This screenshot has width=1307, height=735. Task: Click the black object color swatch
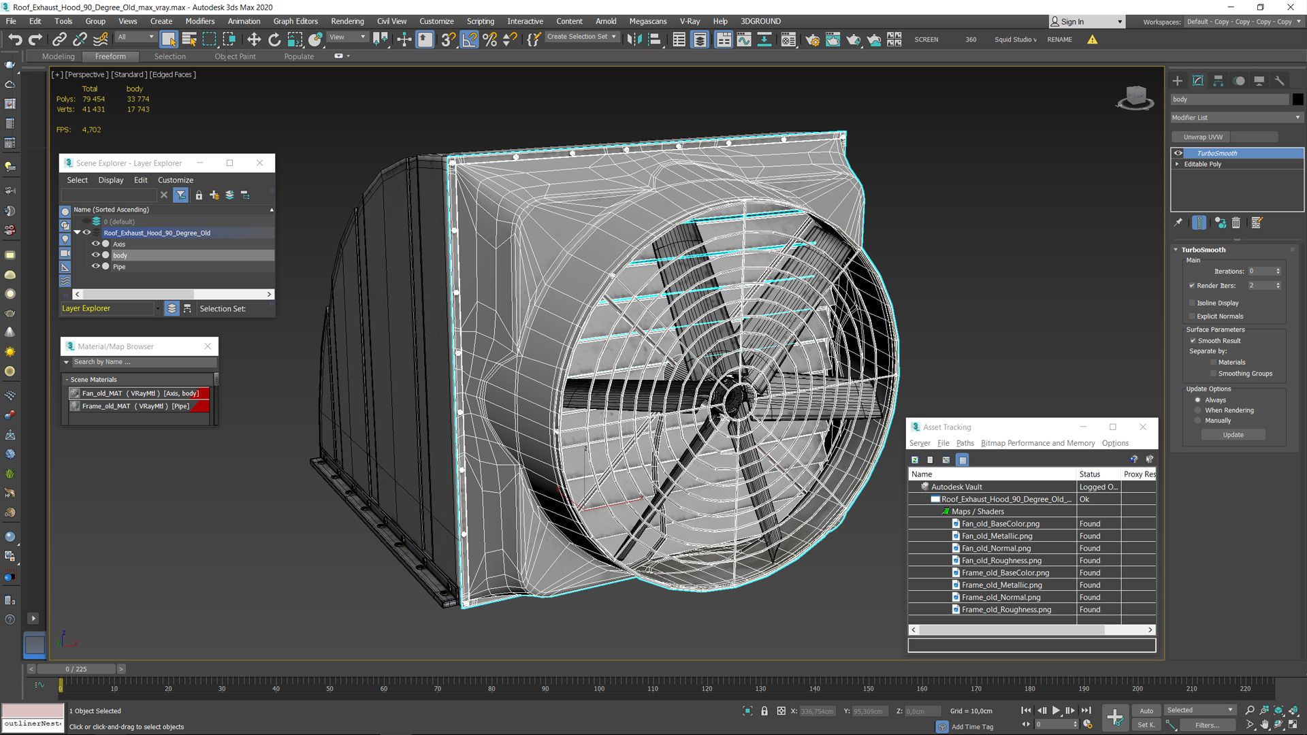coord(1297,99)
